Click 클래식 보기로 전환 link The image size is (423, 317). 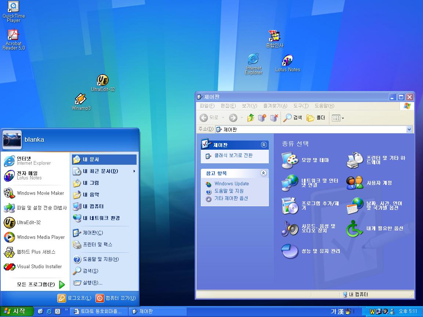click(x=233, y=156)
